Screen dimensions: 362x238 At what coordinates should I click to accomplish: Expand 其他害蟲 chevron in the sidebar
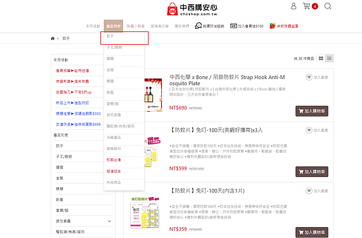tap(109, 221)
